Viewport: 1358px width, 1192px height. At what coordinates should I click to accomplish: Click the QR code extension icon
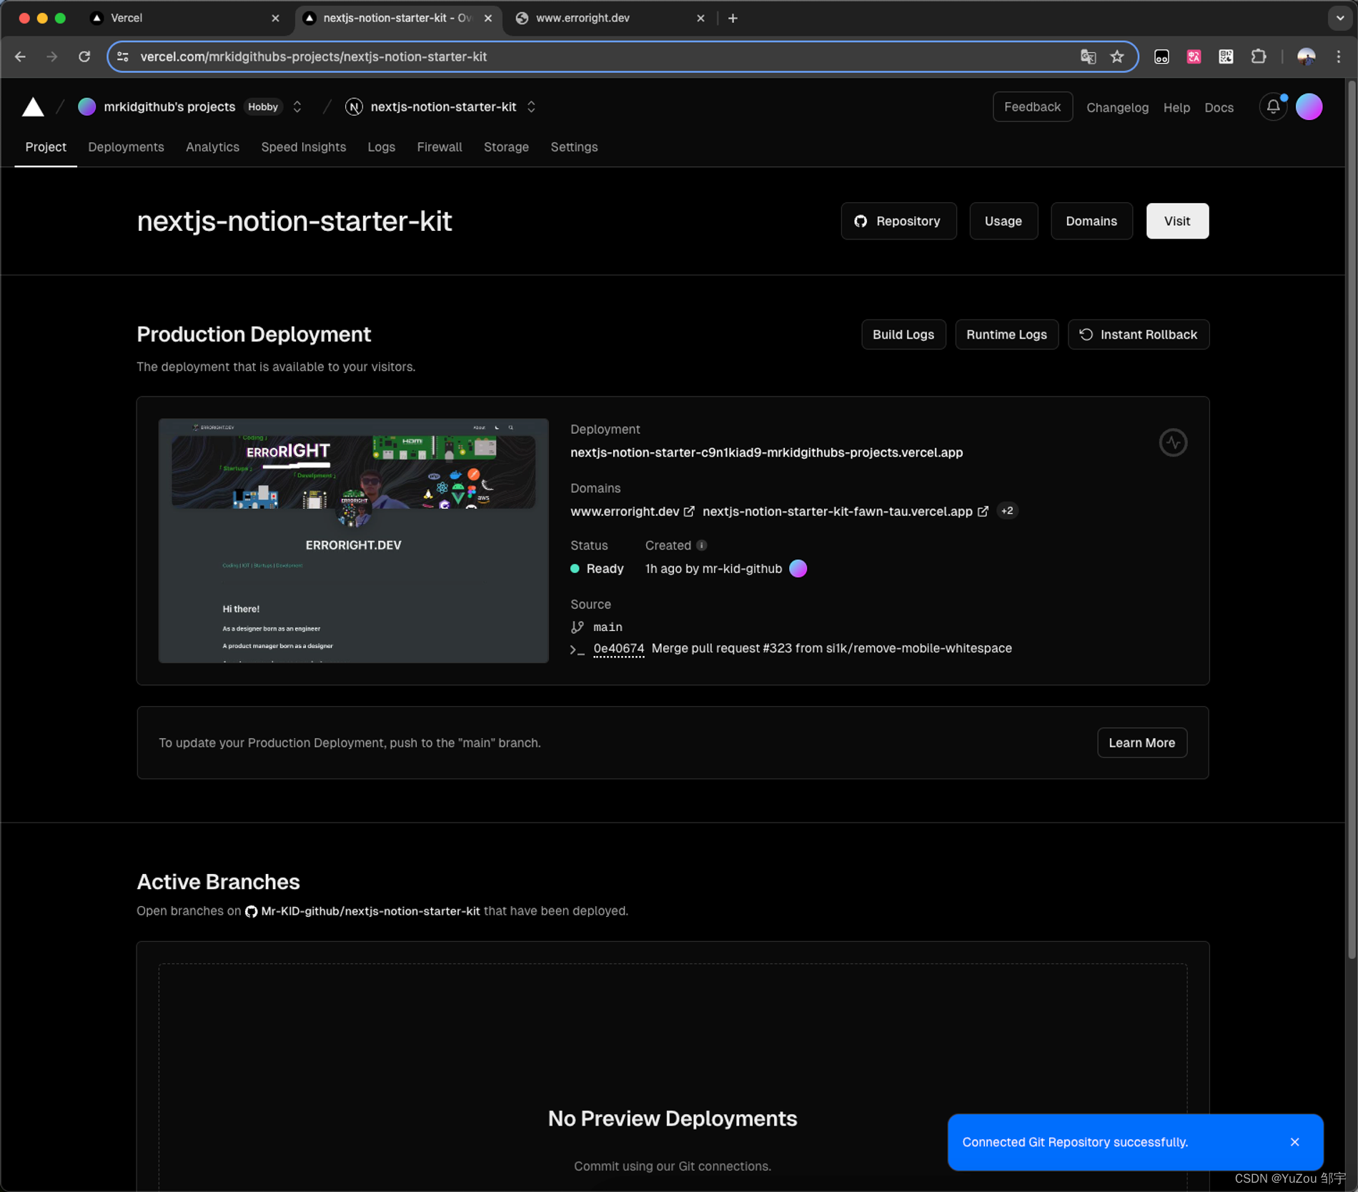pyautogui.click(x=1226, y=56)
